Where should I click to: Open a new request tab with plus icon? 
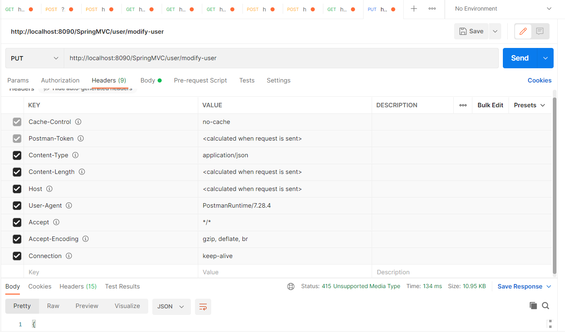[x=414, y=9]
